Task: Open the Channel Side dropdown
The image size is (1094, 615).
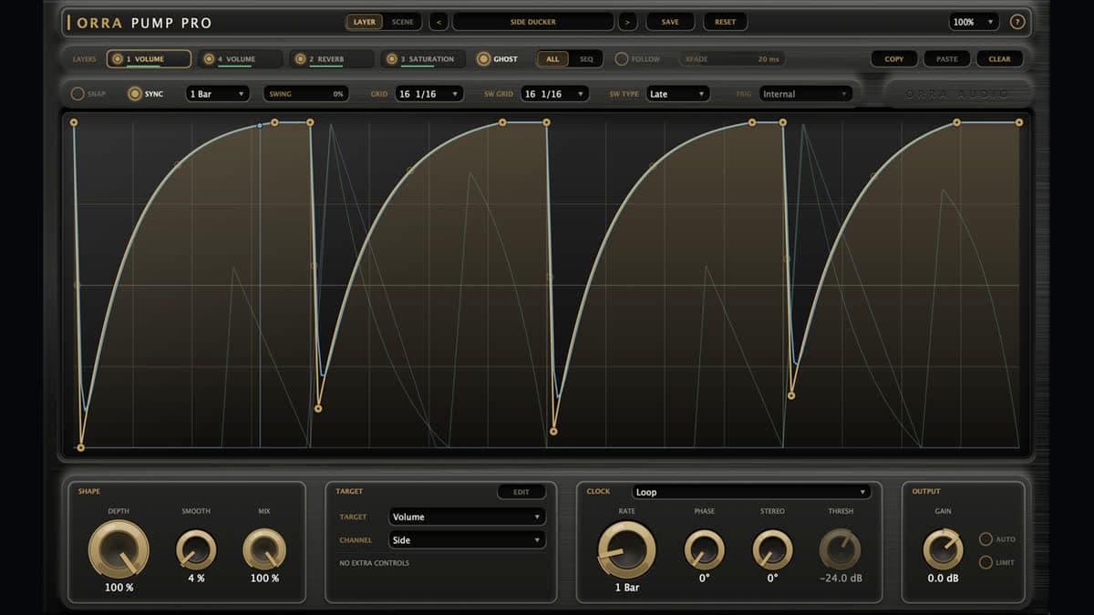Action: 467,540
